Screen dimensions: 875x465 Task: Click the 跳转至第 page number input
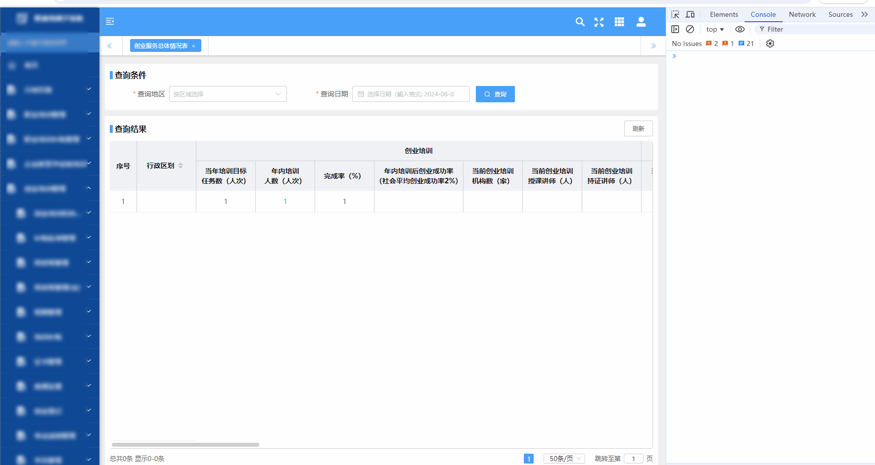click(634, 459)
